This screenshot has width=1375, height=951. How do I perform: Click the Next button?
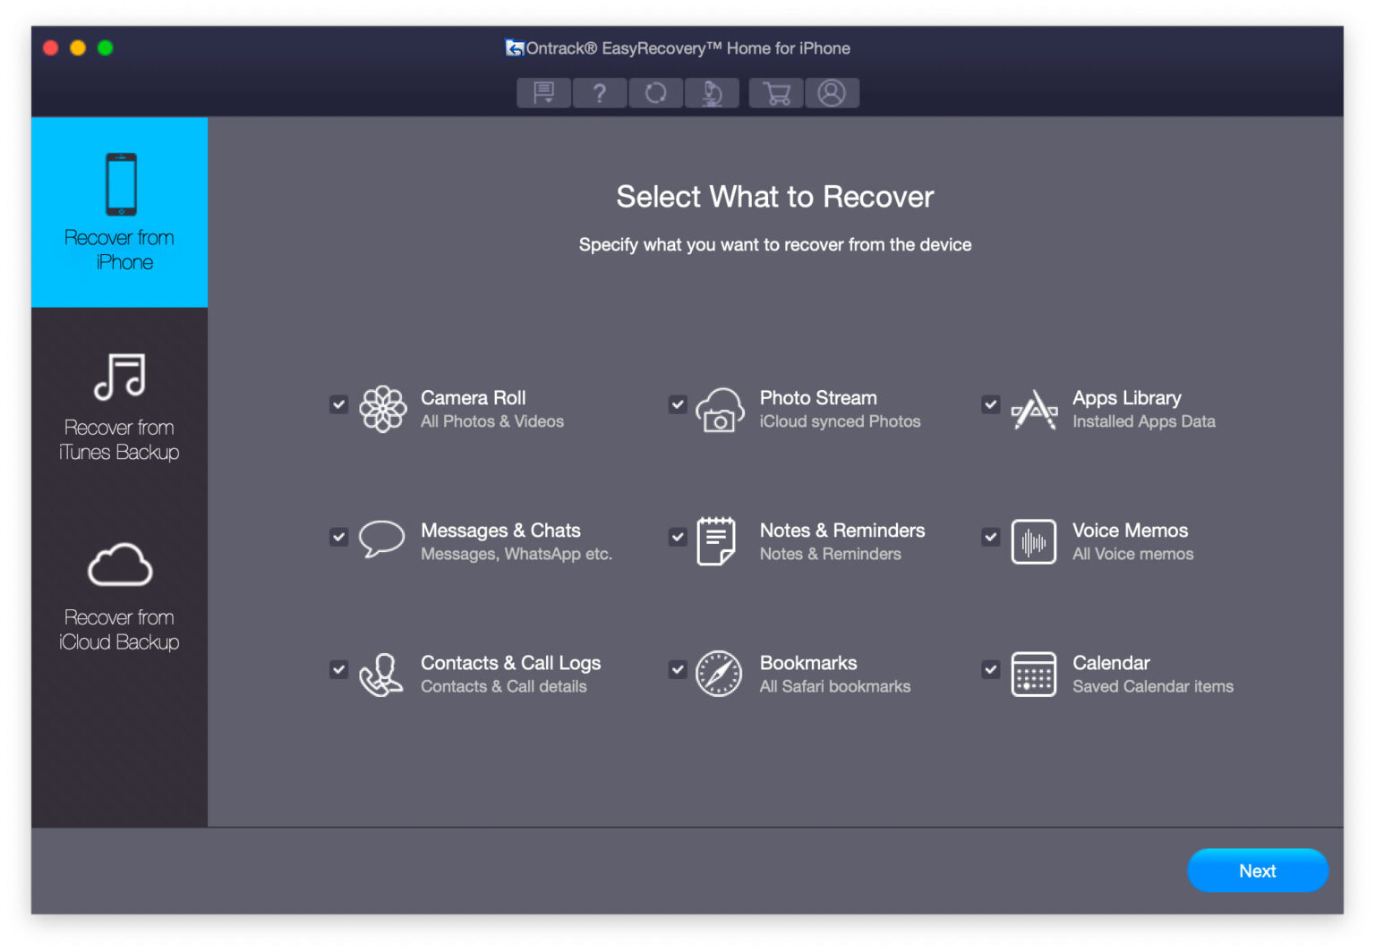[1257, 870]
